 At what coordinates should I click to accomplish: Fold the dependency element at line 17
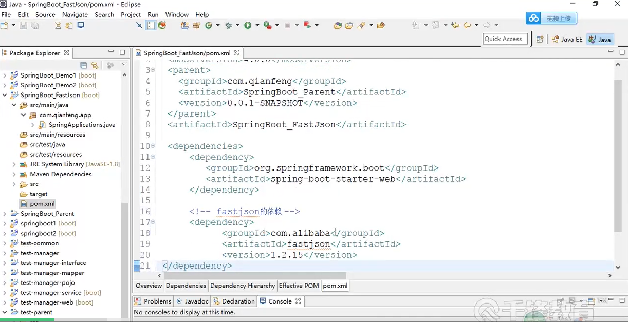click(x=153, y=222)
